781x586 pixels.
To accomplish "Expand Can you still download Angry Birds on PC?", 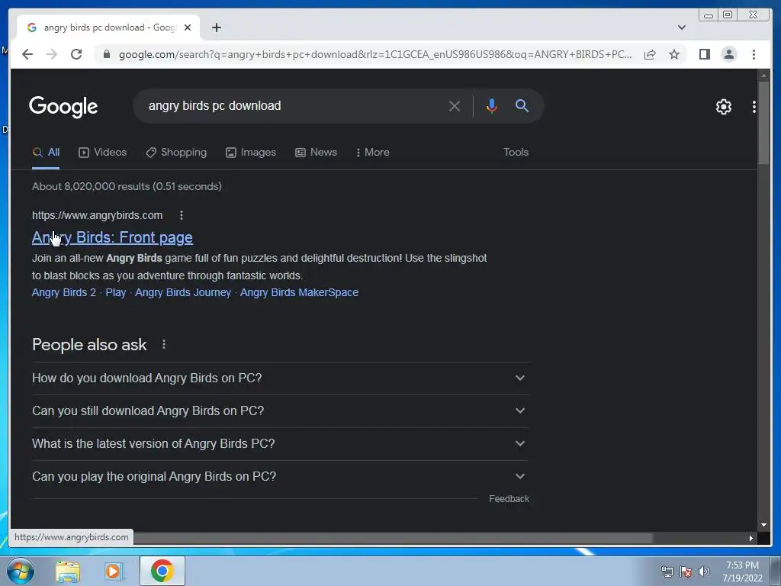I will 281,411.
